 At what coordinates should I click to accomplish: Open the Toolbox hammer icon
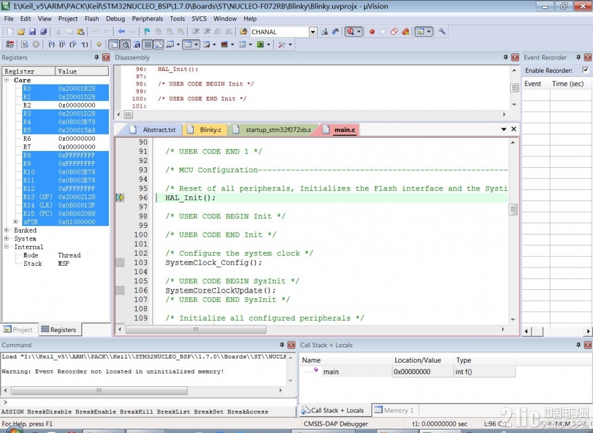pyautogui.click(x=281, y=45)
